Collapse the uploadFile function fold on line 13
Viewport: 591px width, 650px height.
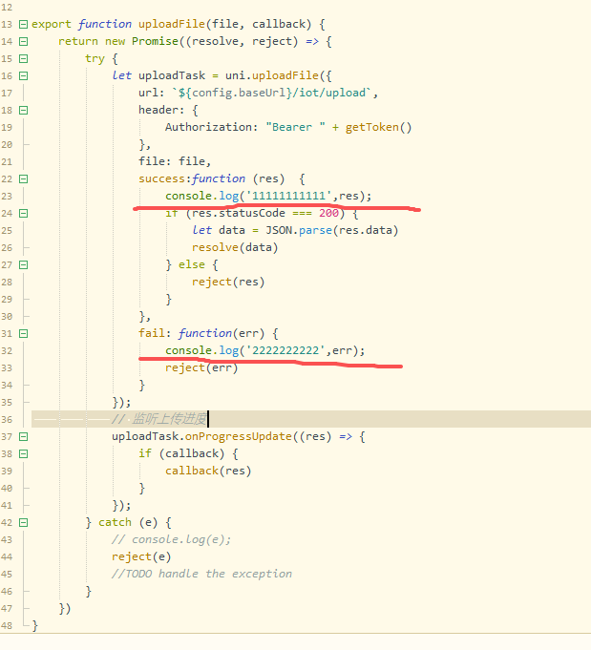coord(24,24)
